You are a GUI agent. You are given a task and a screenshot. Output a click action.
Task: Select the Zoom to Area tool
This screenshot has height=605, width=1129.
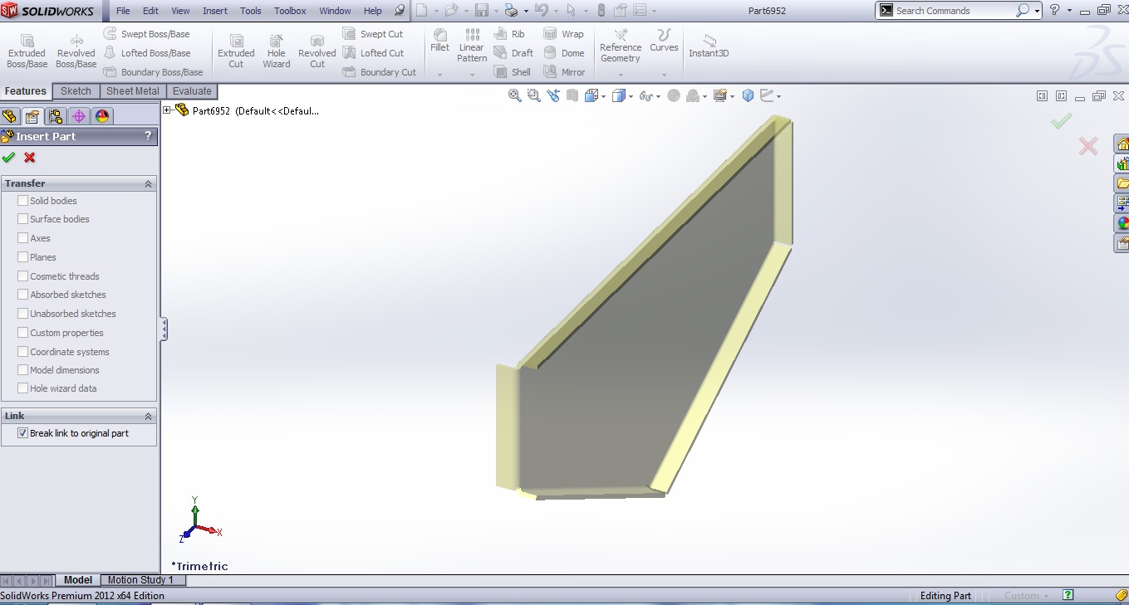534,95
